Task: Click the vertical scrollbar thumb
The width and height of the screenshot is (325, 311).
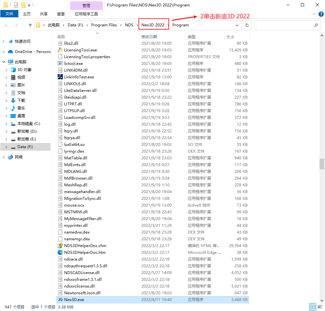Action: coord(322,164)
